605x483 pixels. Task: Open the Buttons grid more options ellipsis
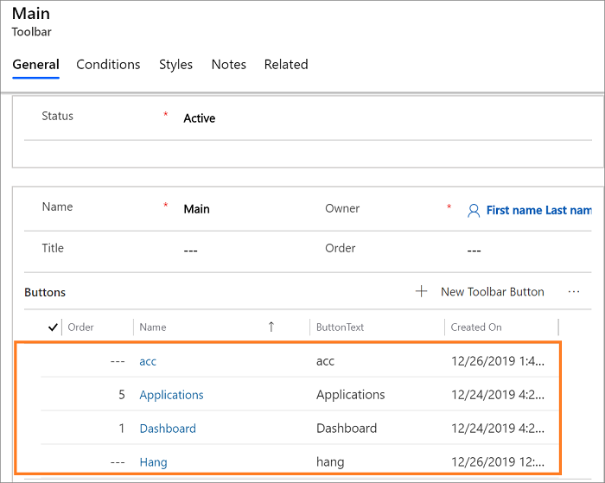574,292
